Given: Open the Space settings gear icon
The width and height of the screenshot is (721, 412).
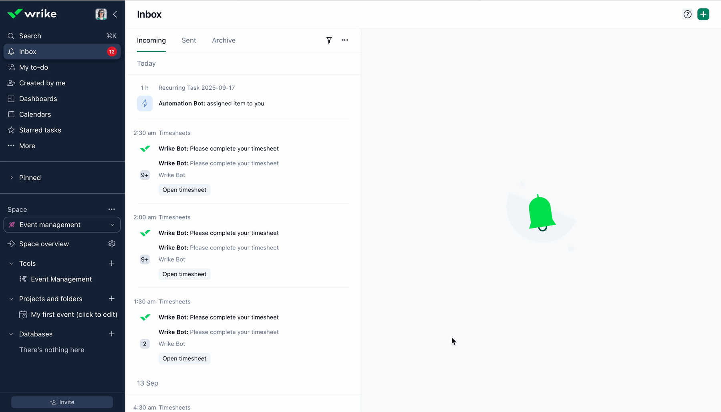Looking at the screenshot, I should (112, 244).
